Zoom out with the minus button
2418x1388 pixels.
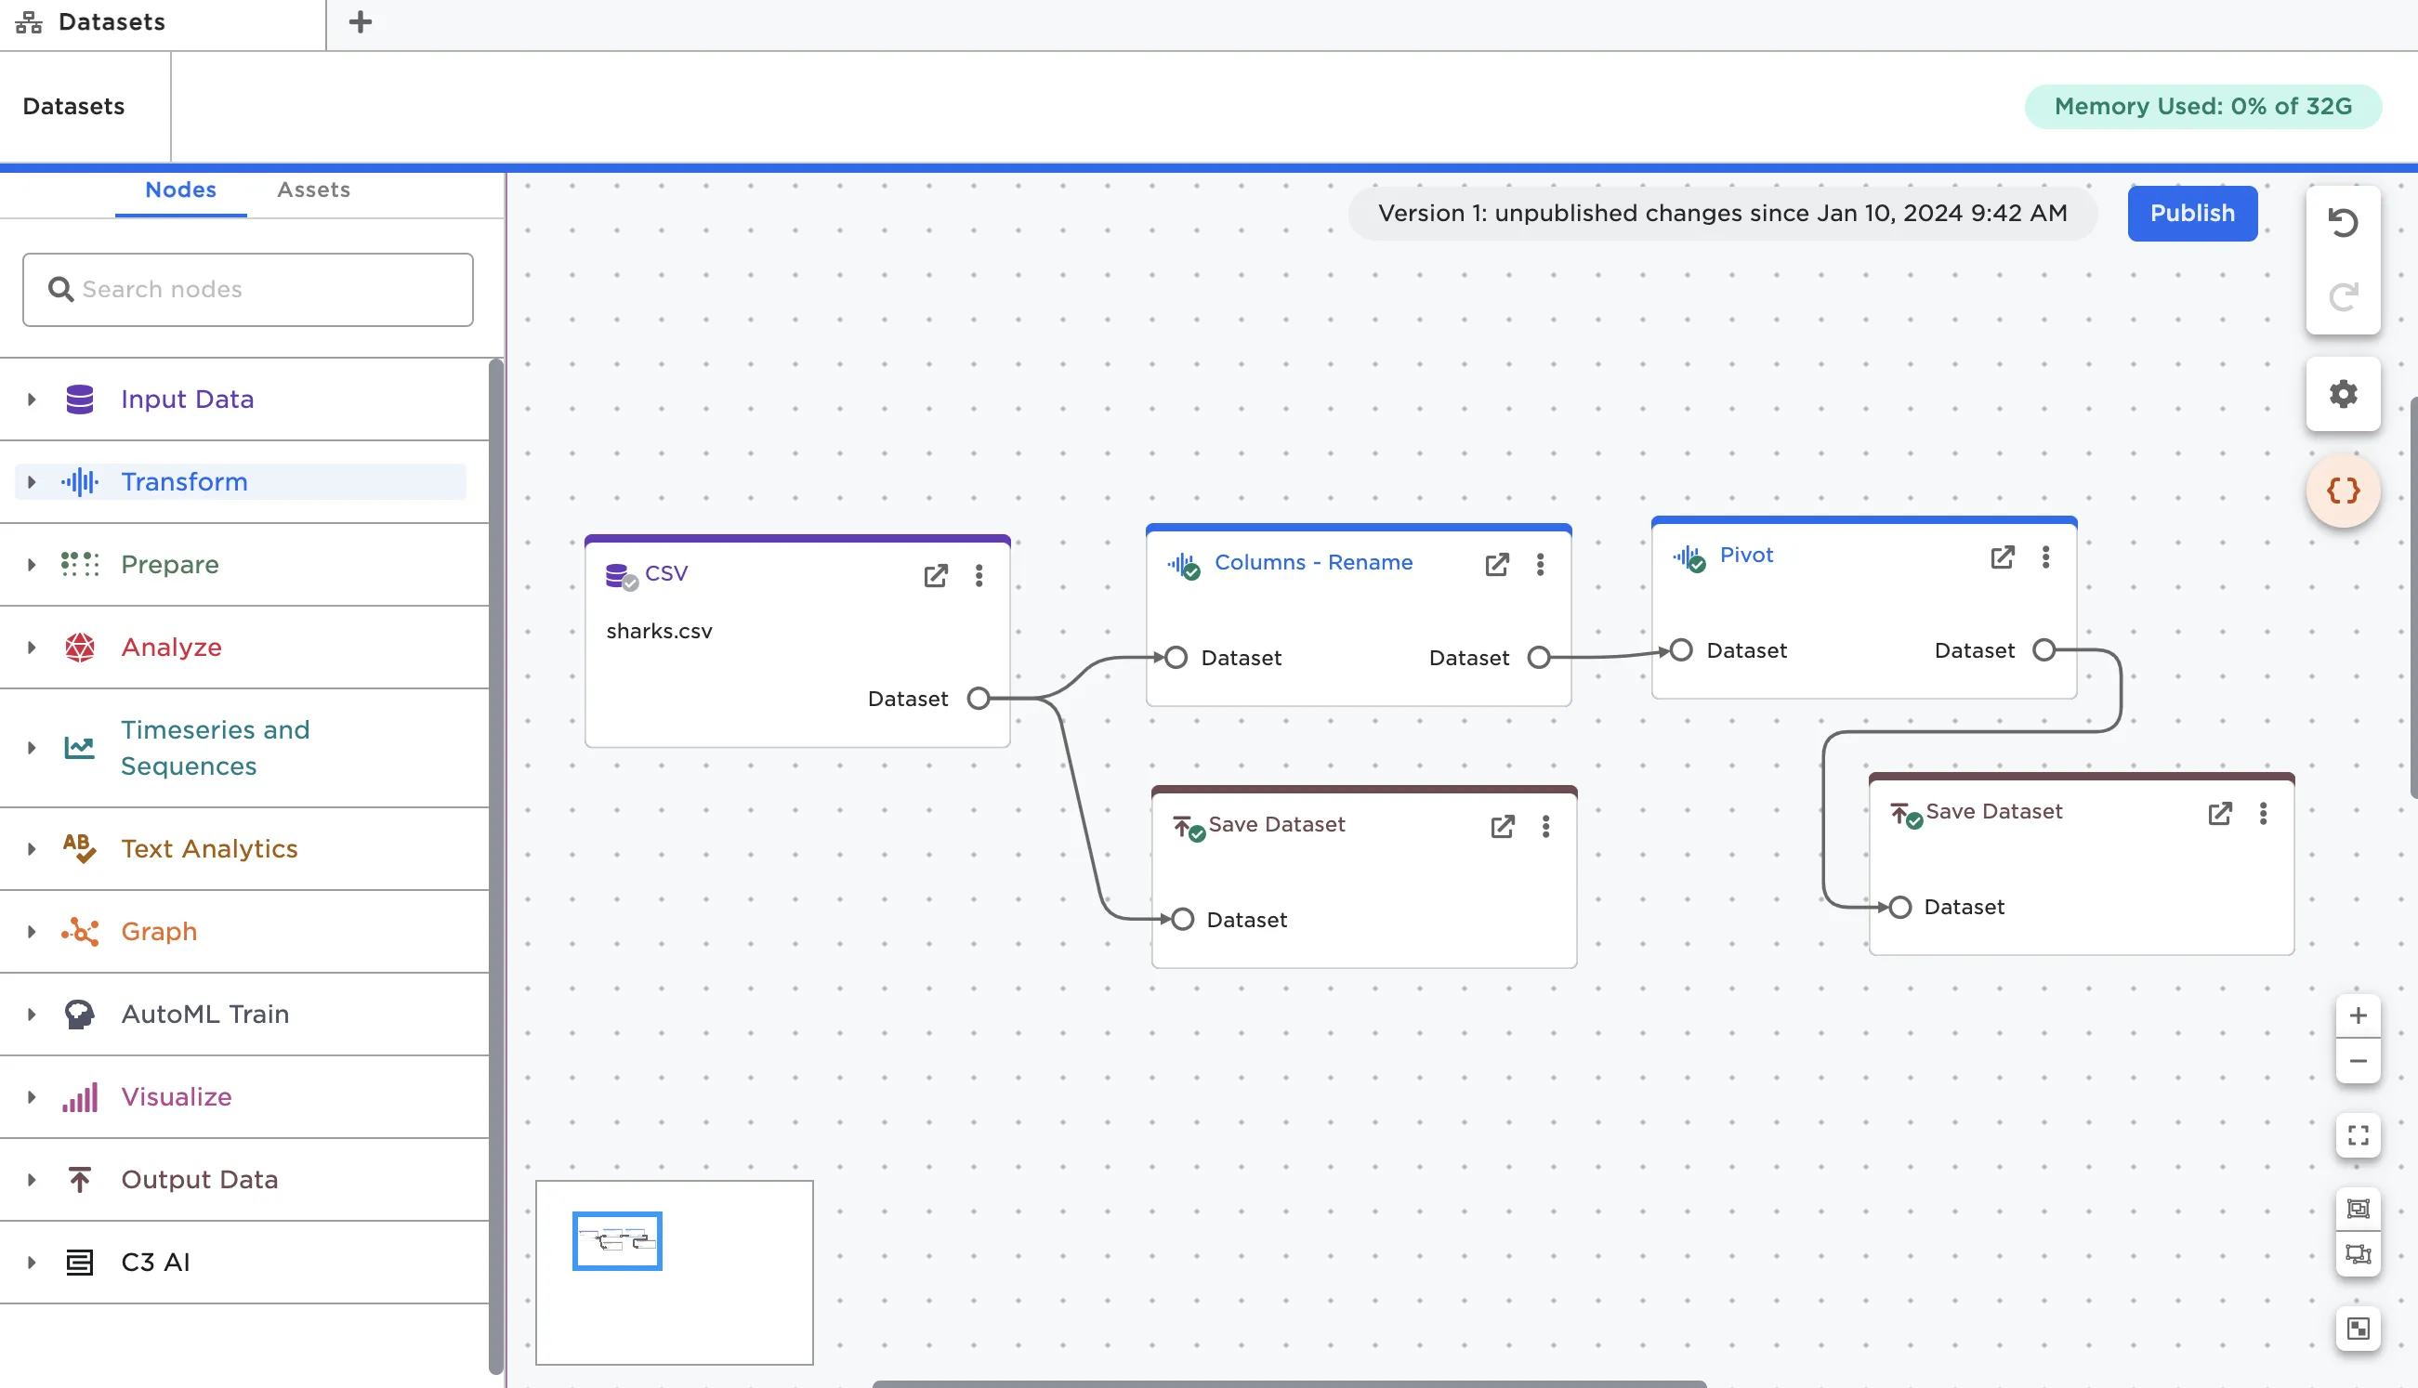tap(2358, 1061)
